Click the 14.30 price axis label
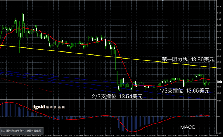The width and height of the screenshot is (223, 137). click(219, 13)
